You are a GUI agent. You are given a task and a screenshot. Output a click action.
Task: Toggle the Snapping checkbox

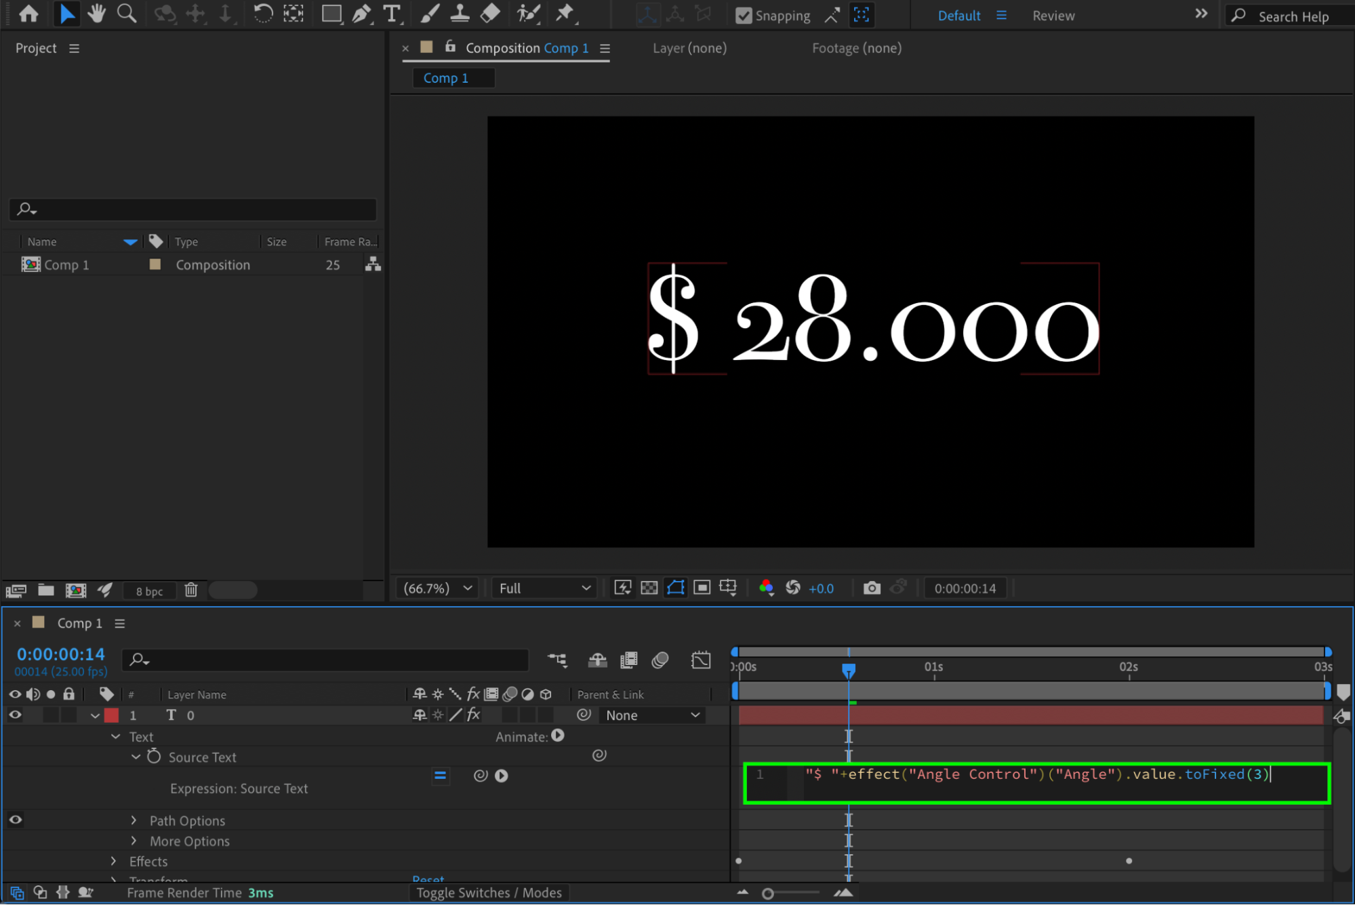(x=744, y=16)
